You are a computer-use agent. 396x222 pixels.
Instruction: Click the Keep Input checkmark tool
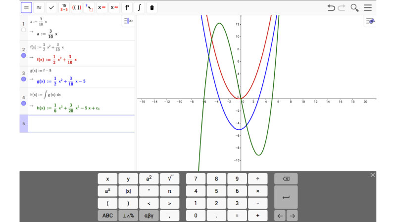point(51,8)
